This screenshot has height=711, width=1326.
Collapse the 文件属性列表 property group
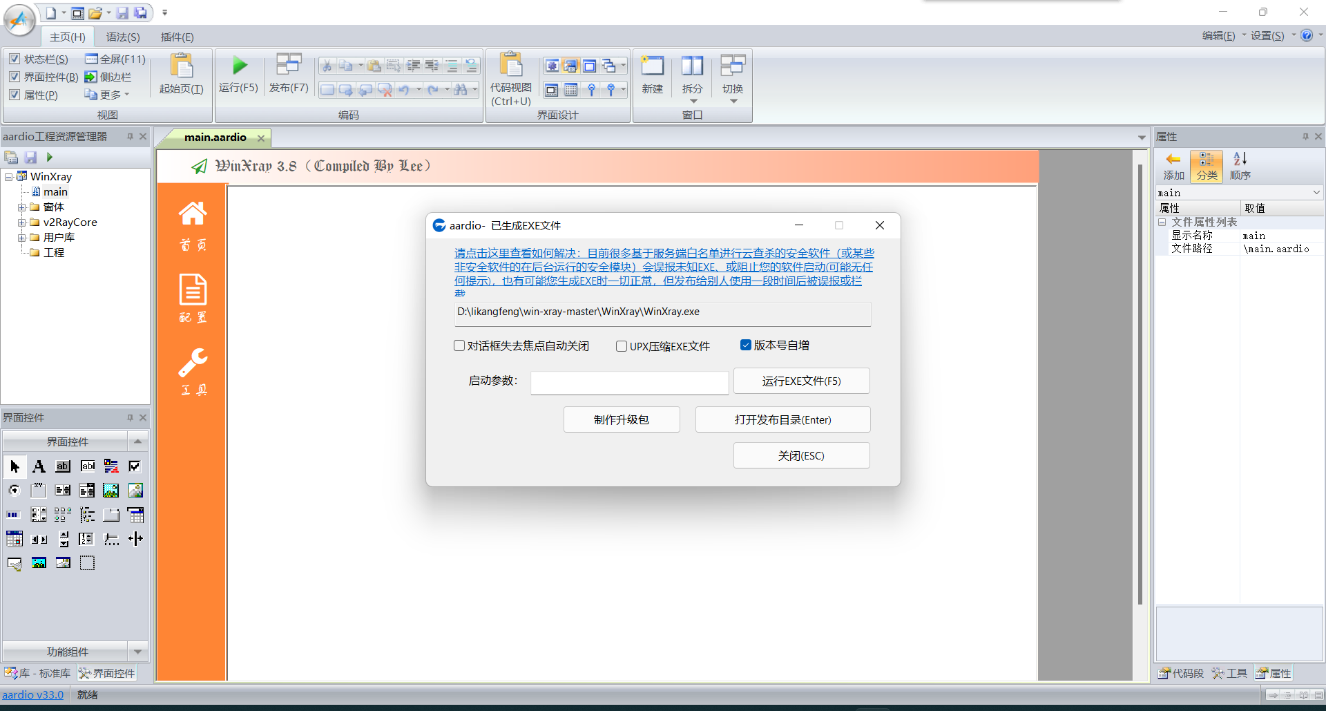click(x=1162, y=222)
